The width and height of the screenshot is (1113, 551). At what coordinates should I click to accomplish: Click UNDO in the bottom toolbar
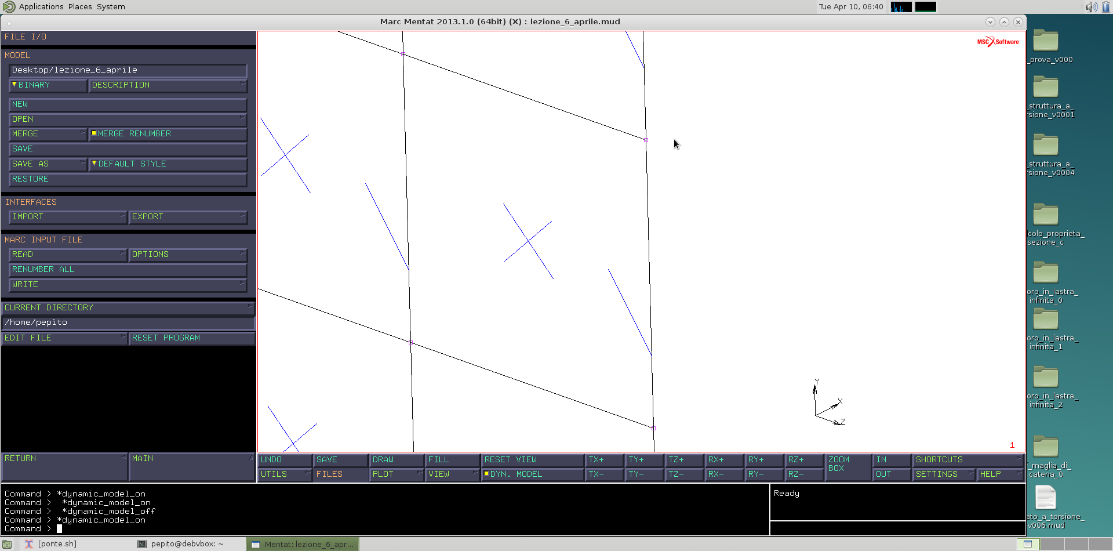click(285, 460)
